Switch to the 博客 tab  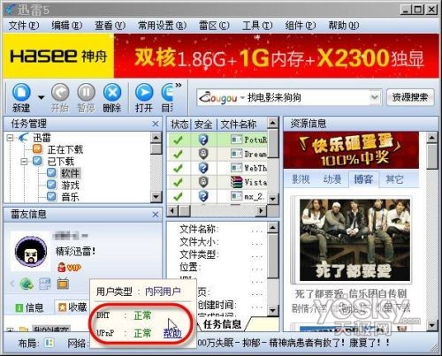pos(363,179)
